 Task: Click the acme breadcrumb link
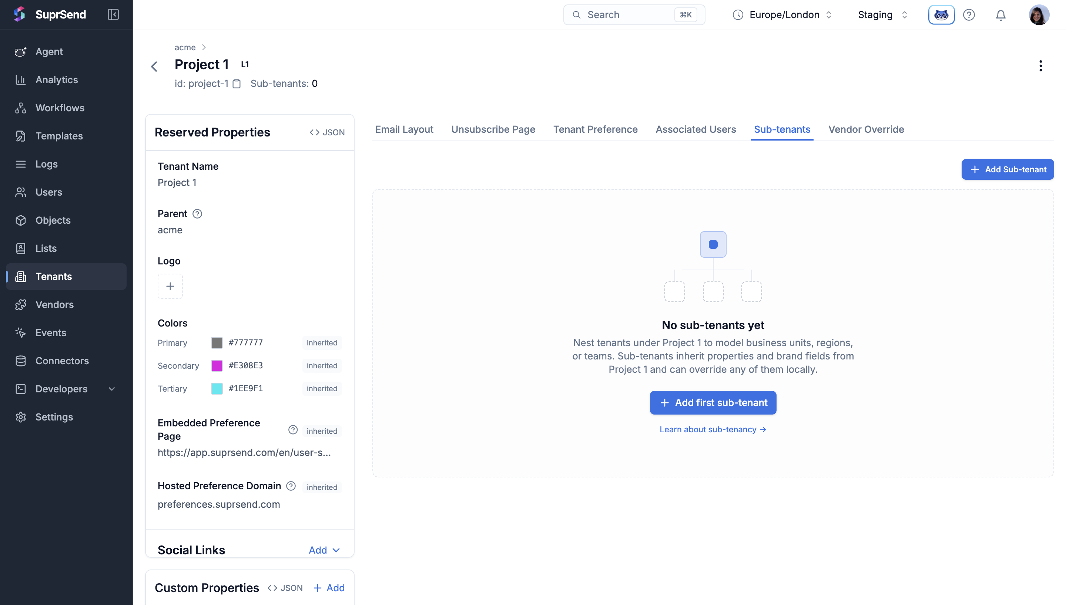pyautogui.click(x=185, y=47)
